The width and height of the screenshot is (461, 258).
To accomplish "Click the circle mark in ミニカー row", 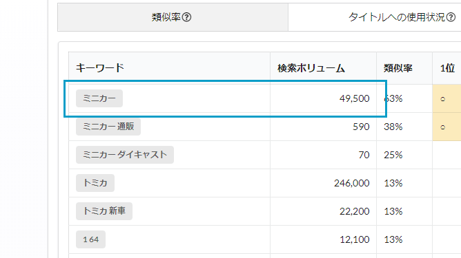I will (443, 99).
